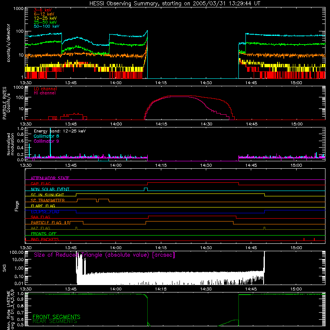
Task: Click the Size of Reduced Triangle label
Action: [x=104, y=255]
